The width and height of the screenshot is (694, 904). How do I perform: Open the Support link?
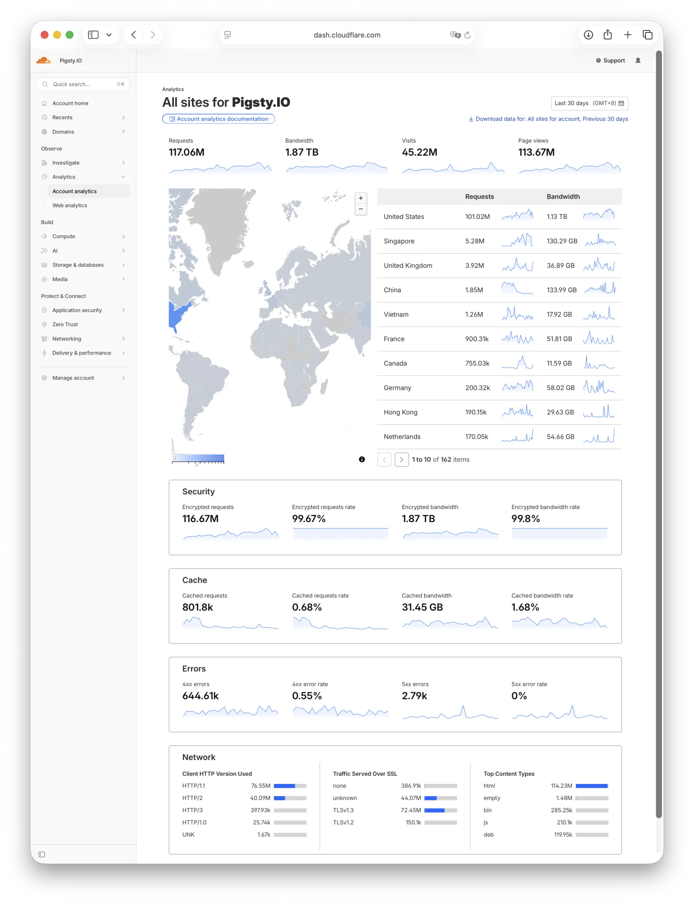[x=610, y=61]
